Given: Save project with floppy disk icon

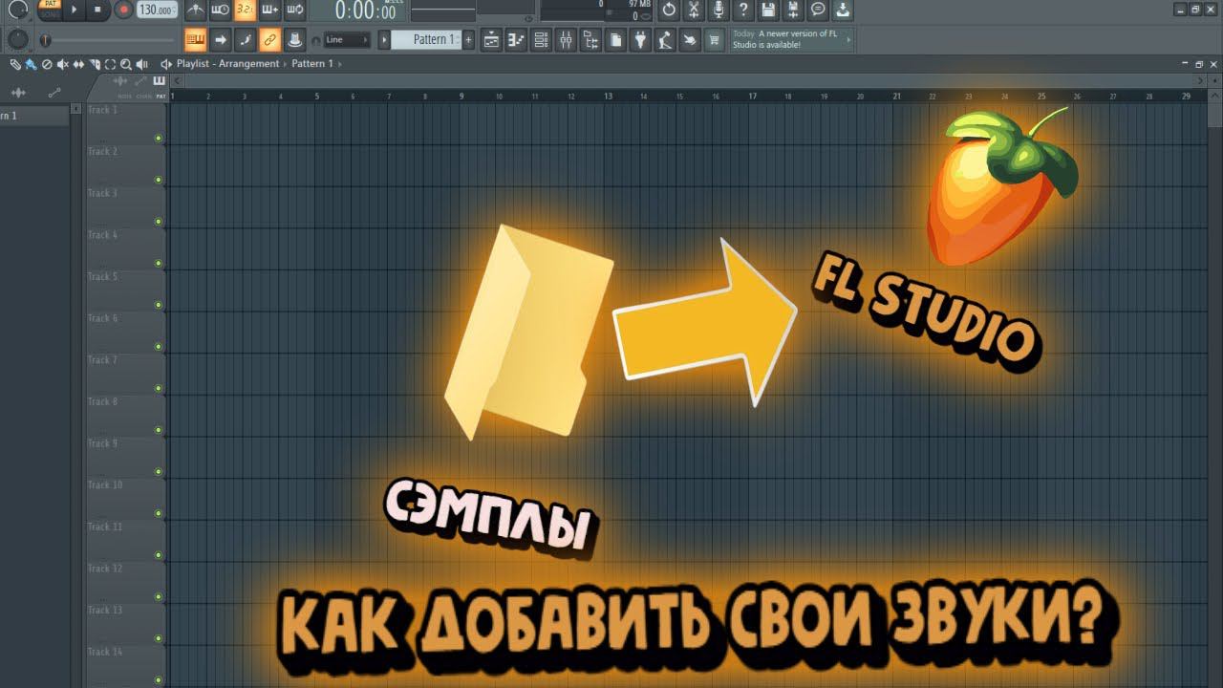Looking at the screenshot, I should click(768, 10).
